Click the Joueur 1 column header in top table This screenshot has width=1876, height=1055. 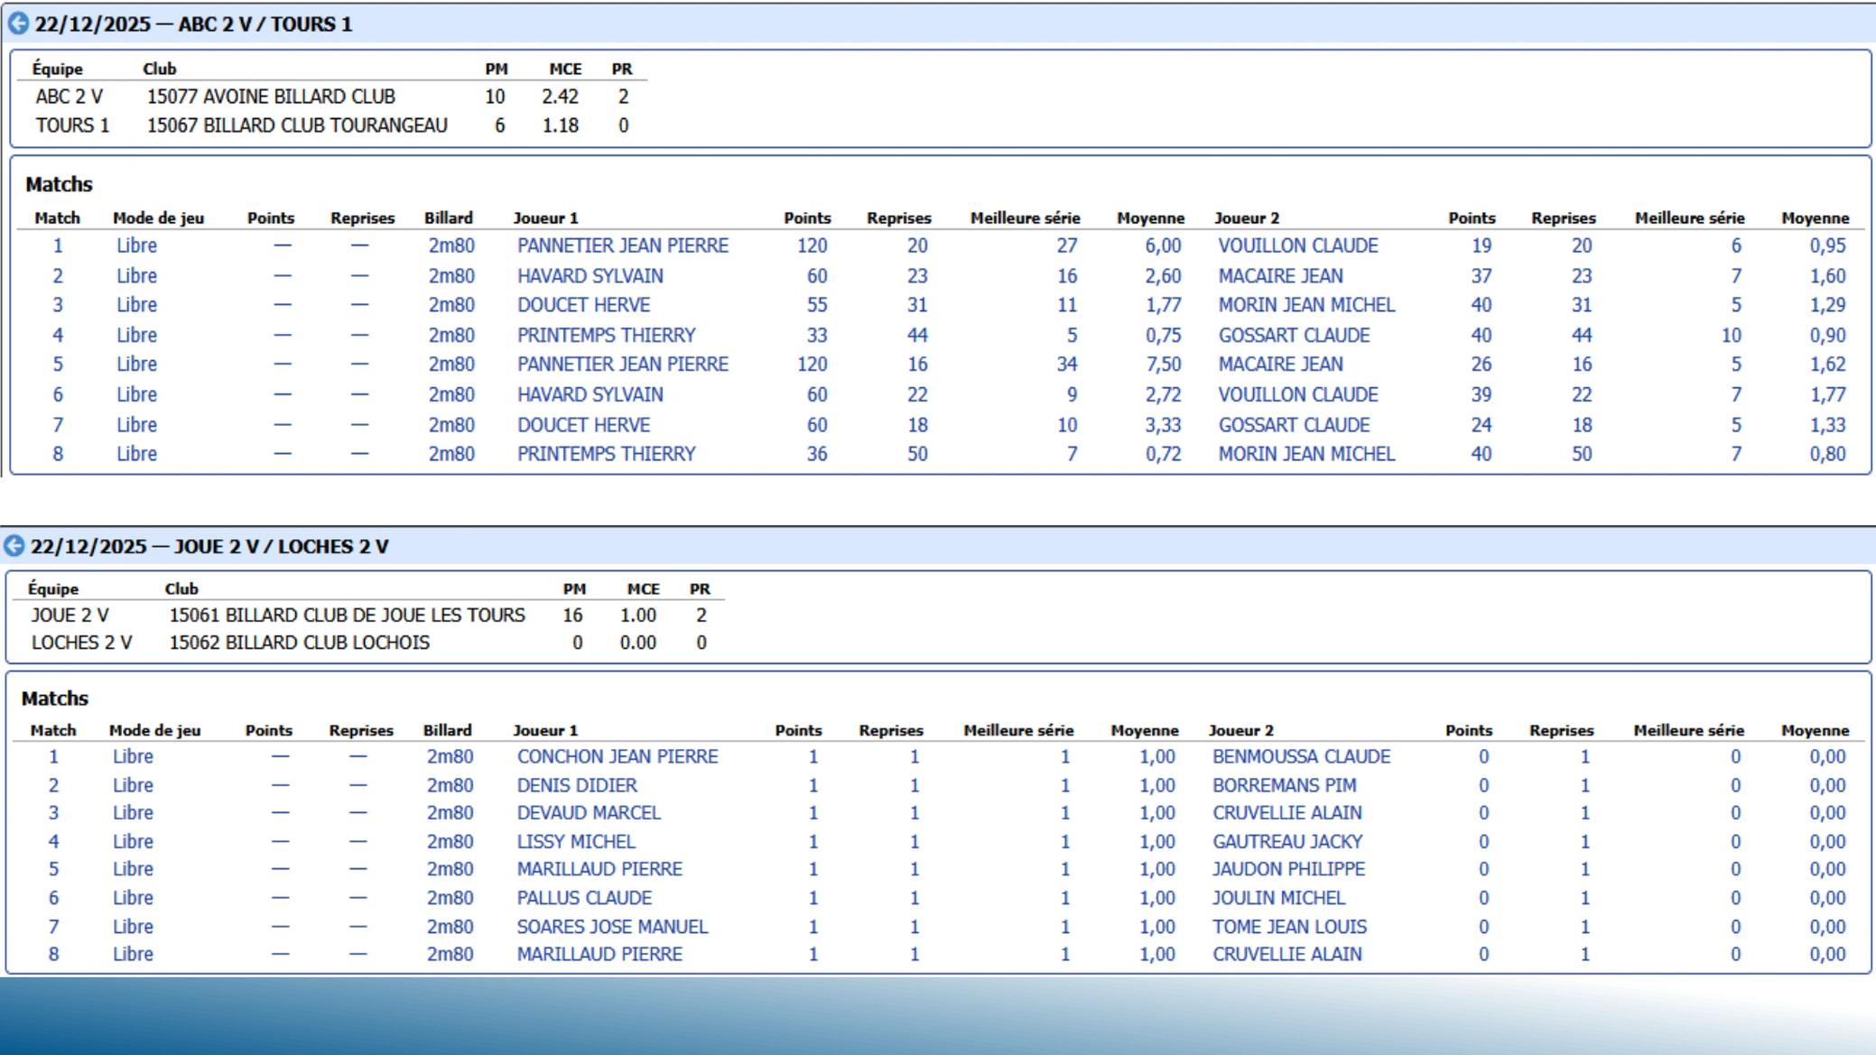(x=545, y=218)
